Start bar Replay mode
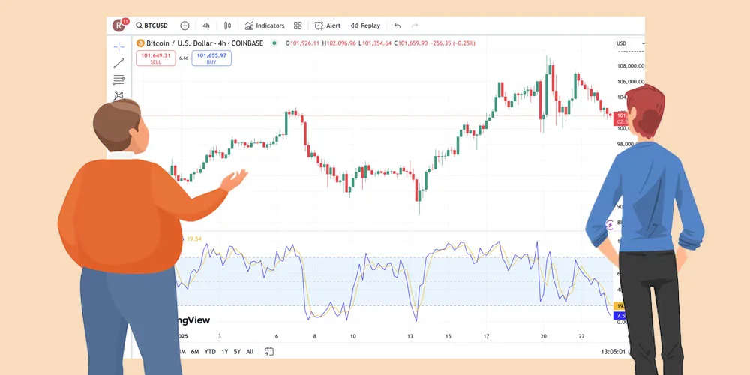The width and height of the screenshot is (750, 375). point(365,25)
